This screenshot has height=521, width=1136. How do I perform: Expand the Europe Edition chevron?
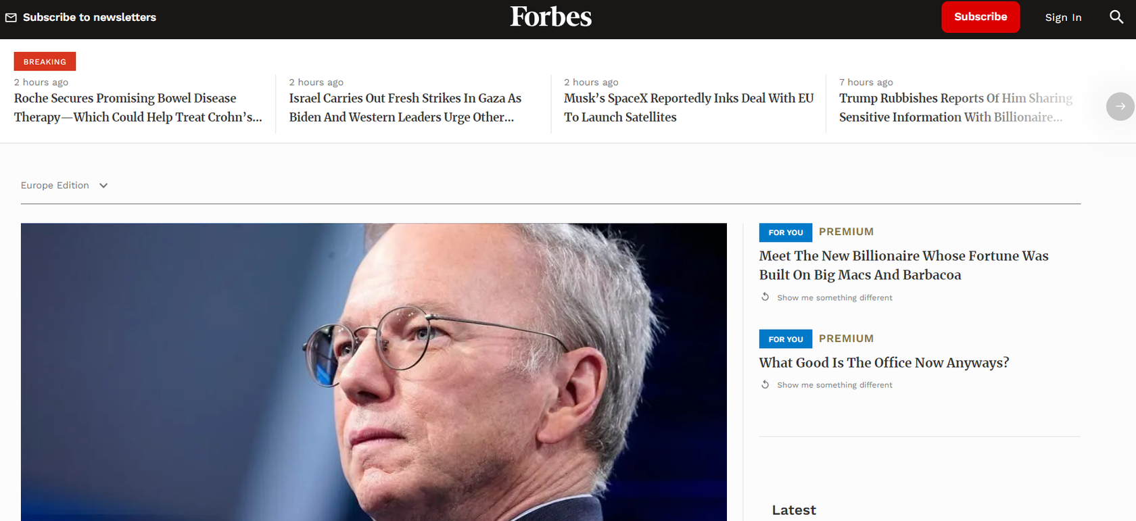(x=103, y=185)
